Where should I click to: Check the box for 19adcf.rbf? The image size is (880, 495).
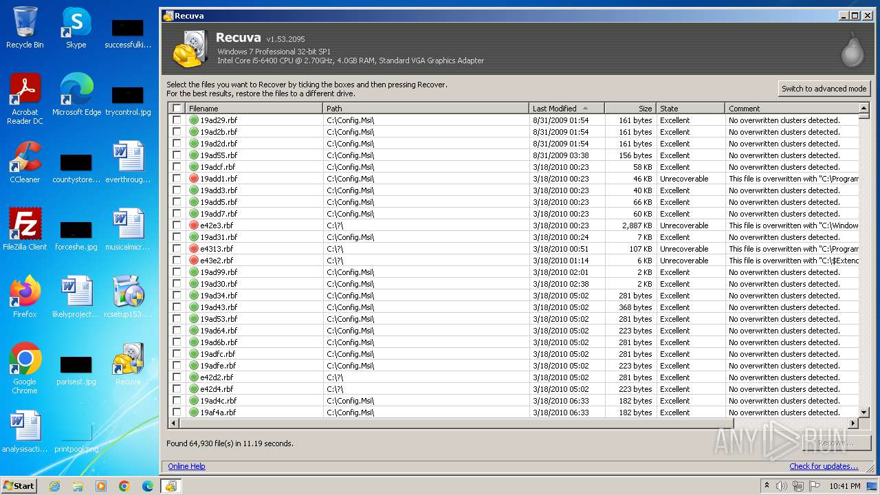pos(177,166)
